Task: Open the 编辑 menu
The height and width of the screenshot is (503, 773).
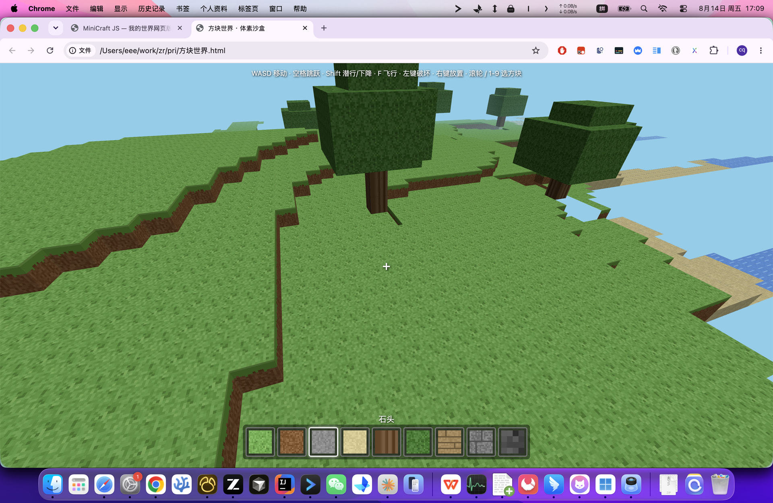Action: click(97, 8)
